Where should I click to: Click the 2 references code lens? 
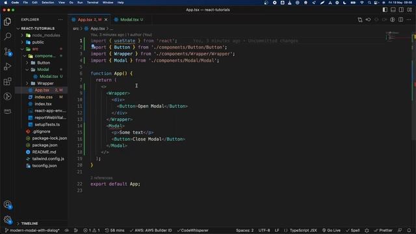pyautogui.click(x=101, y=177)
